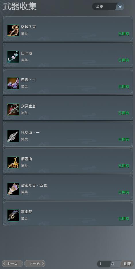Select the 离尘梦 weapon icon
This screenshot has width=135, height=269.
[x=13, y=215]
